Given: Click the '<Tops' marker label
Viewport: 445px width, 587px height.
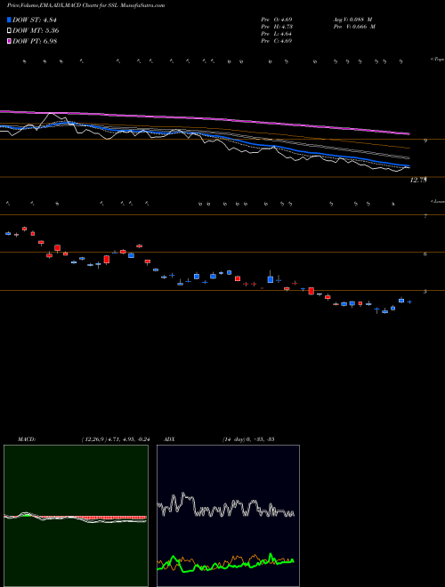Looking at the screenshot, I should click(438, 59).
